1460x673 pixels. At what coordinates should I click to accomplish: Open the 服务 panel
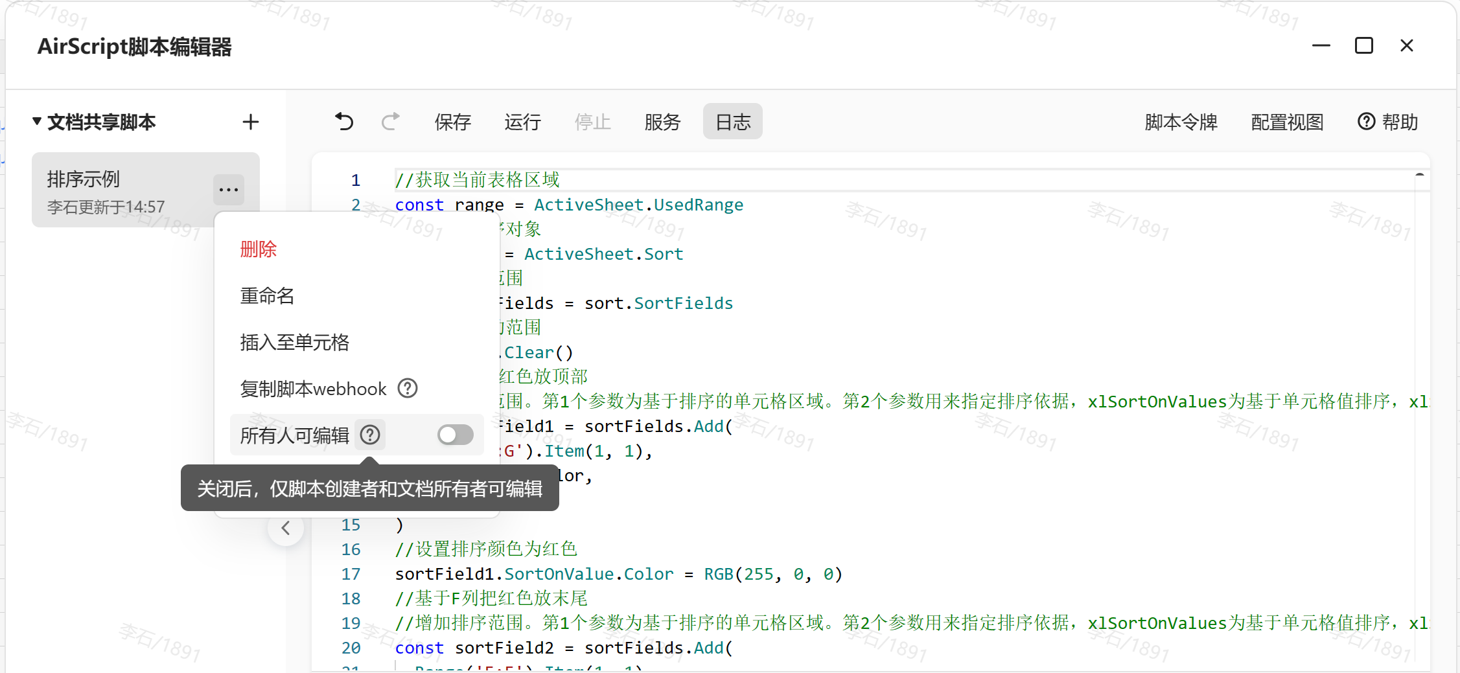coord(662,122)
